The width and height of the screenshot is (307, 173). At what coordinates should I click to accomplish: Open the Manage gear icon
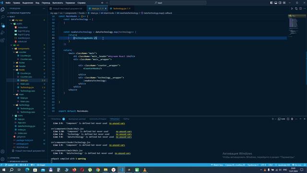2,159
